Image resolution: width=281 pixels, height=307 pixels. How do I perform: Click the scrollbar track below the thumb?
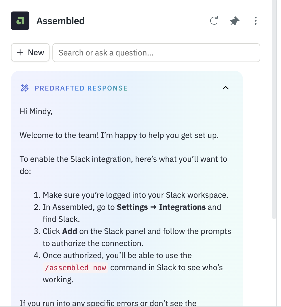tap(274, 262)
